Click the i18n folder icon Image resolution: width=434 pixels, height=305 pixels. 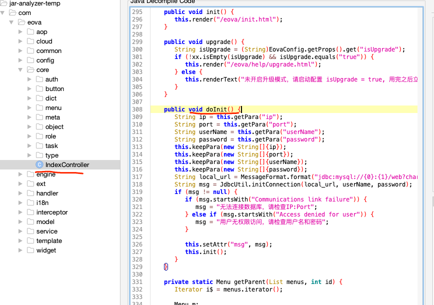(30, 202)
